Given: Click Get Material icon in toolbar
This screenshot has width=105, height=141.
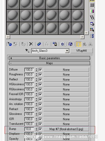Looking at the screenshot, I should click(10, 44).
